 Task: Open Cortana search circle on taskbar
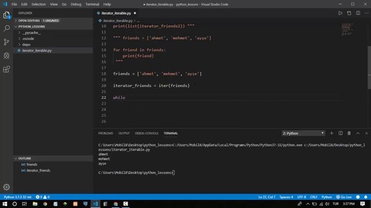coord(14,204)
